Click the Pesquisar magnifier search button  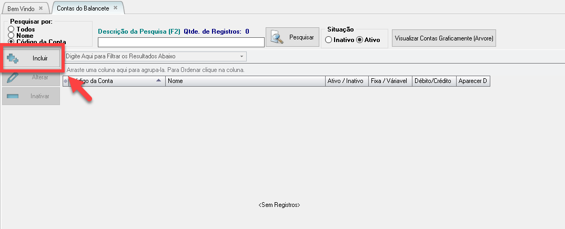[292, 37]
